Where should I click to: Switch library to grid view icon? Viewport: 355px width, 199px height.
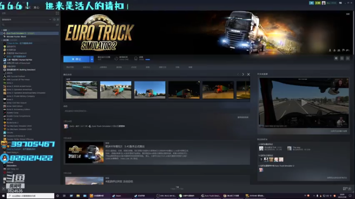pos(57,13)
